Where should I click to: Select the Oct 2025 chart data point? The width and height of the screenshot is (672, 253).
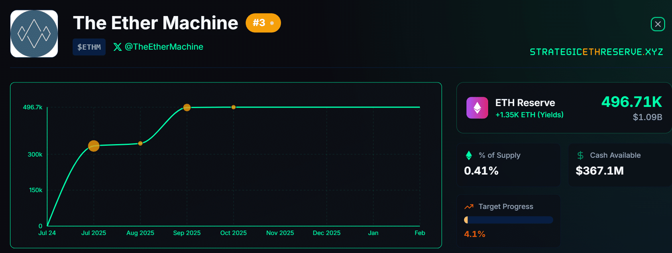[233, 107]
